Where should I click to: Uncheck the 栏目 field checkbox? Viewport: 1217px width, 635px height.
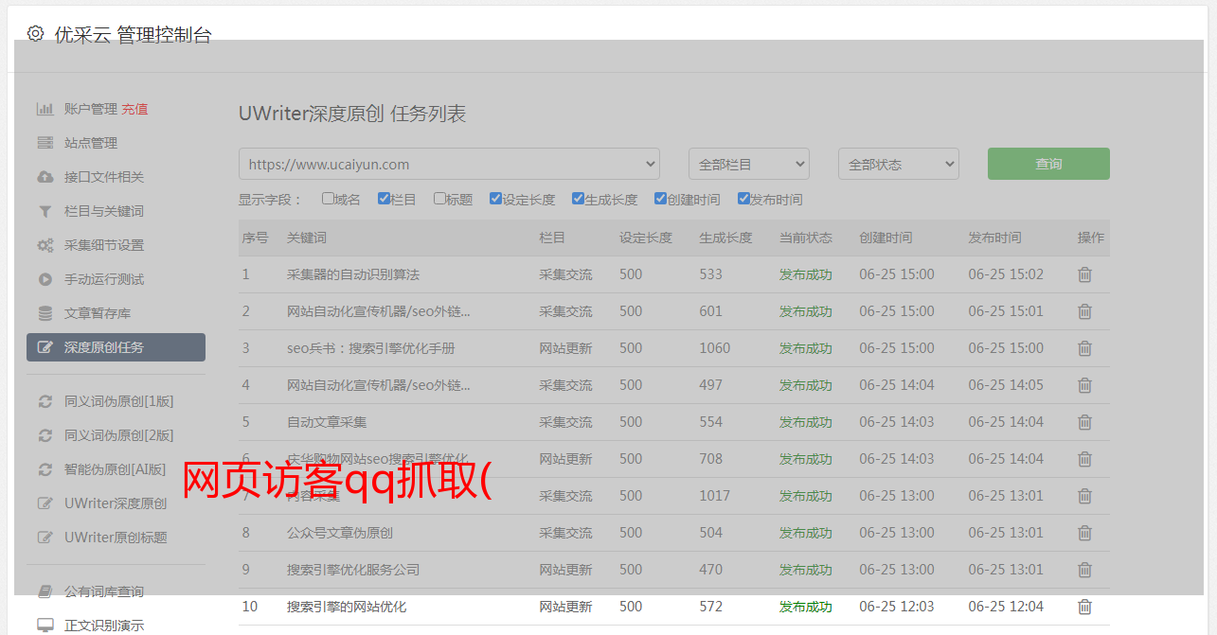coord(384,199)
